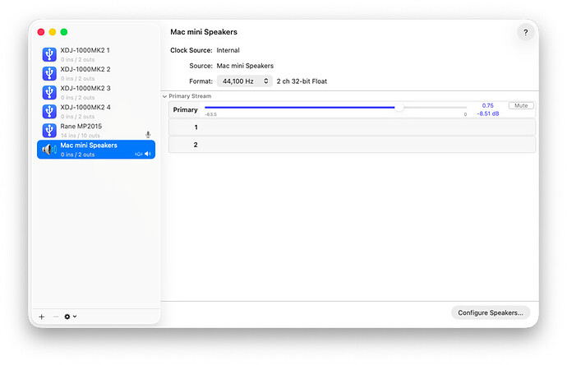Collapse the Primary Stream section

164,96
